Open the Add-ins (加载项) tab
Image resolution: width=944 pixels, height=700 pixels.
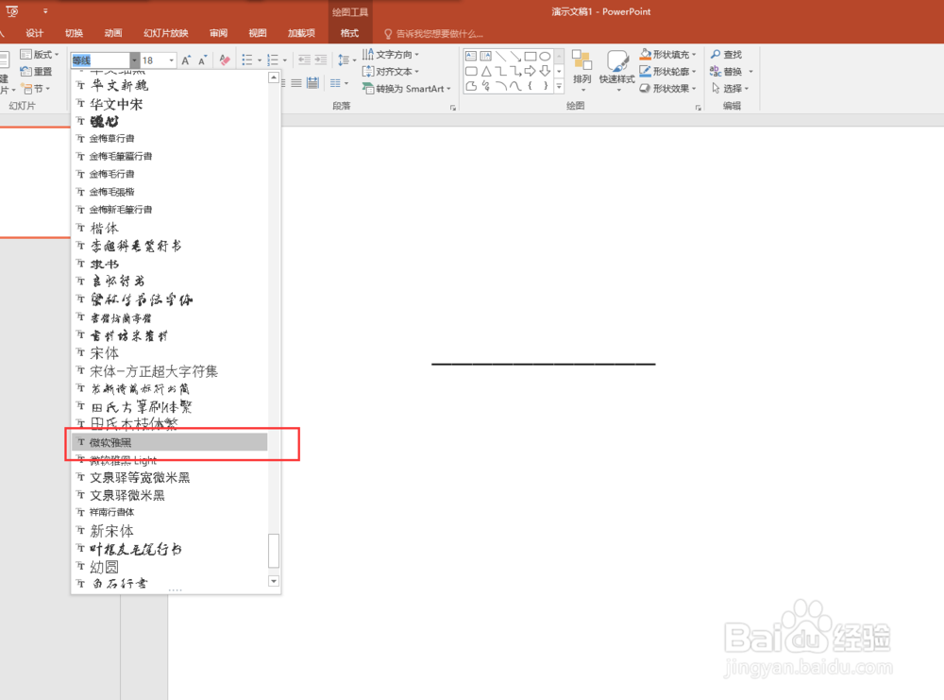click(x=301, y=33)
